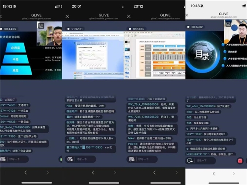The width and height of the screenshot is (247, 185).
Task: Close the GLIVE page in the 19:18 screen
Action: coord(187,15)
